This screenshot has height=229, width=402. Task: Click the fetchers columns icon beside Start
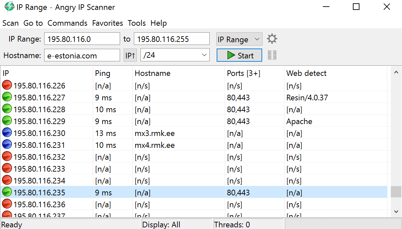point(272,55)
